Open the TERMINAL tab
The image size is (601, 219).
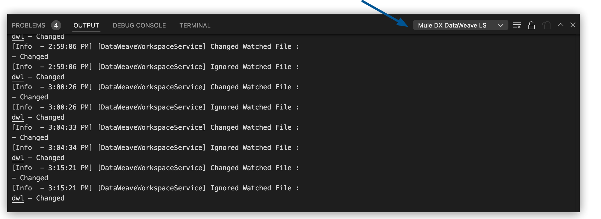(x=195, y=25)
